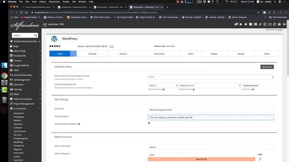Click the Calendars category icon in the sidebar
The width and height of the screenshot is (289, 162).
(x=11, y=85)
